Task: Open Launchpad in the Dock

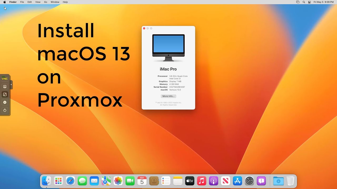Action: point(58,181)
